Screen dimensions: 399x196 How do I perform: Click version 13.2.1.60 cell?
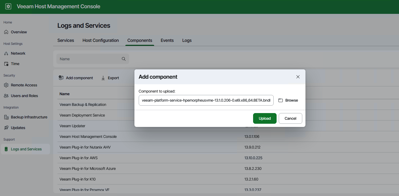[251, 179]
